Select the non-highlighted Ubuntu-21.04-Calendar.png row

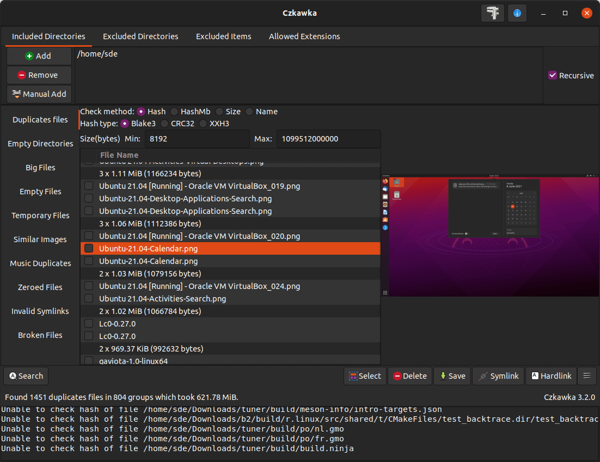(230, 261)
